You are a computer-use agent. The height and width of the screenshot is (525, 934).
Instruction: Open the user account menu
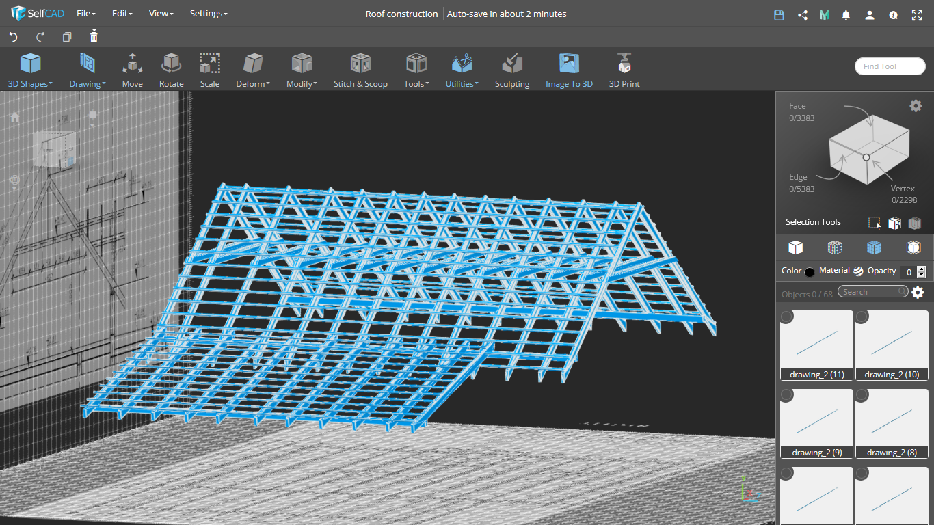click(x=870, y=14)
